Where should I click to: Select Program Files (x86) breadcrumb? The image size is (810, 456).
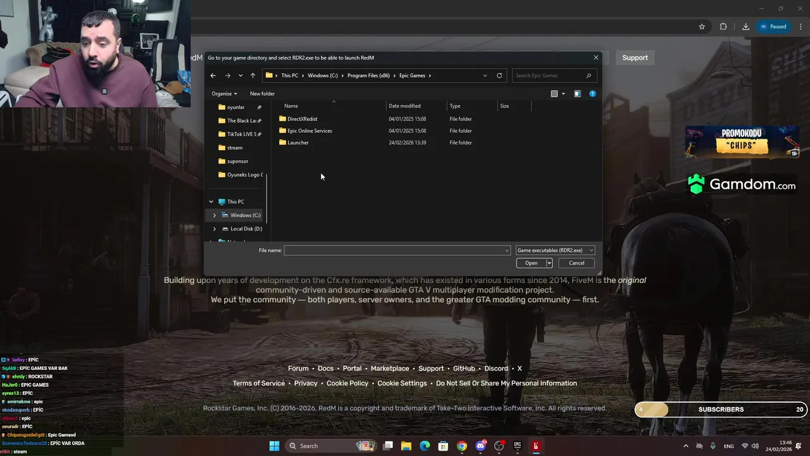tap(368, 75)
